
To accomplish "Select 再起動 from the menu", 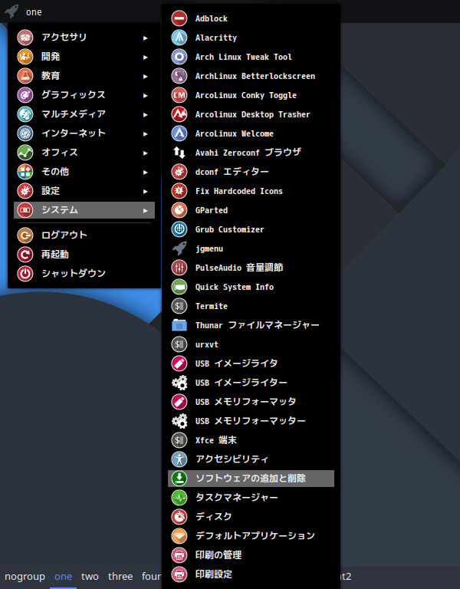I will (84, 255).
